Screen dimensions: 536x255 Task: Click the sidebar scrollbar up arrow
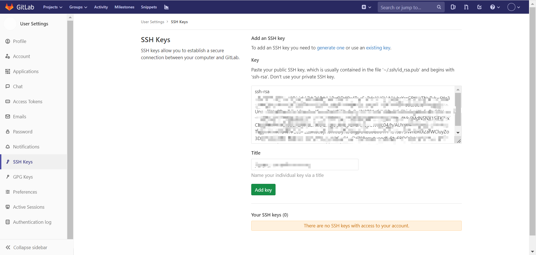coord(70,17)
